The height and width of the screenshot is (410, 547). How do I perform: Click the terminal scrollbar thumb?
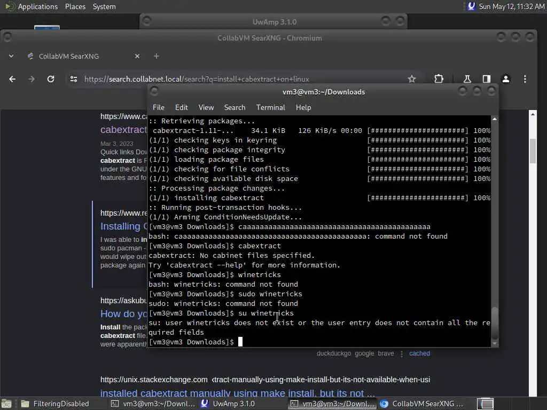point(494,323)
